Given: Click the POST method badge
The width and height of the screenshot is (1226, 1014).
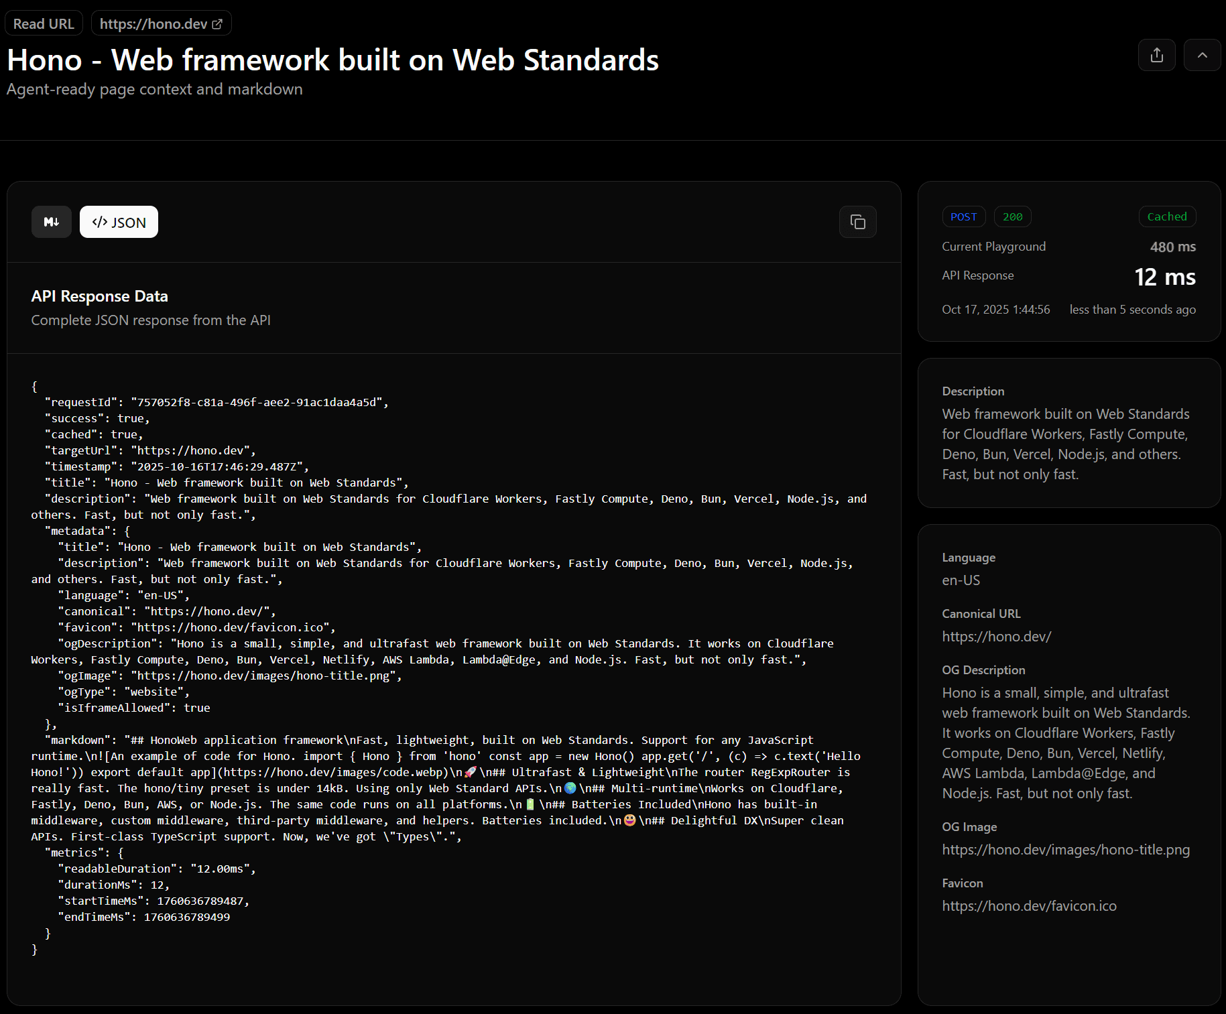Looking at the screenshot, I should pos(964,216).
